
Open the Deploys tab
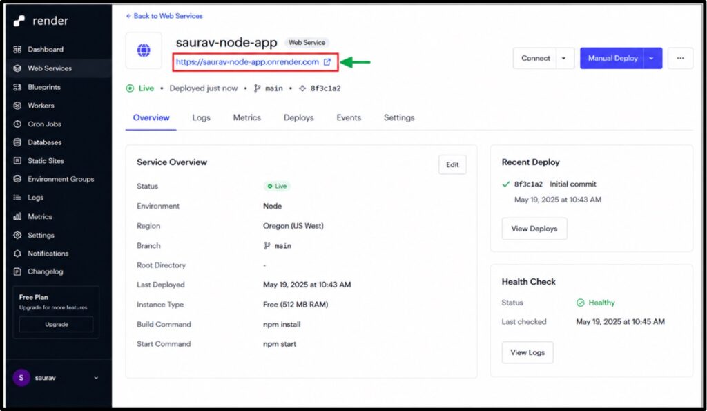[298, 117]
